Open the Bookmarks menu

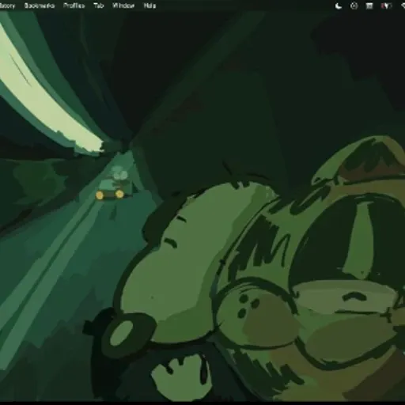coord(40,6)
